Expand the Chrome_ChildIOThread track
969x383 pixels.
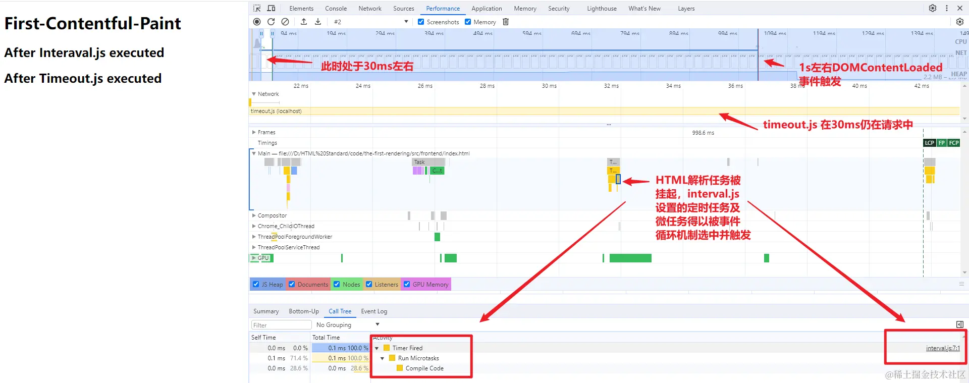[x=254, y=226]
